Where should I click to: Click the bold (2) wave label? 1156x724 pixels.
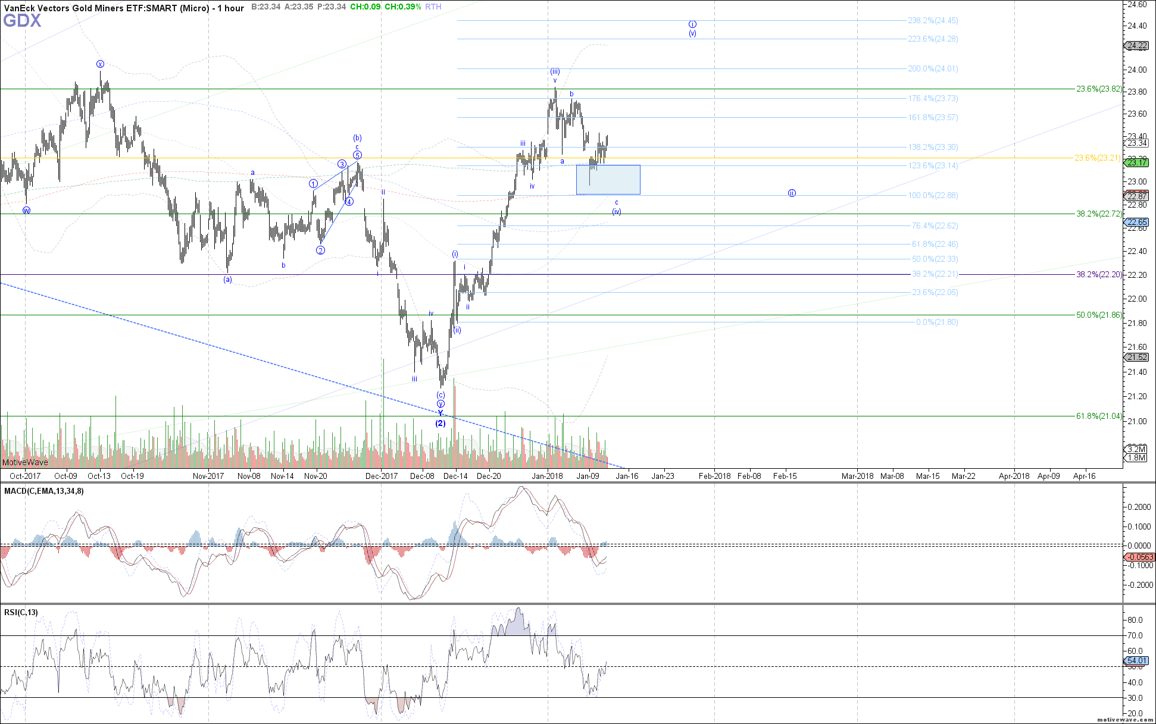click(x=440, y=424)
